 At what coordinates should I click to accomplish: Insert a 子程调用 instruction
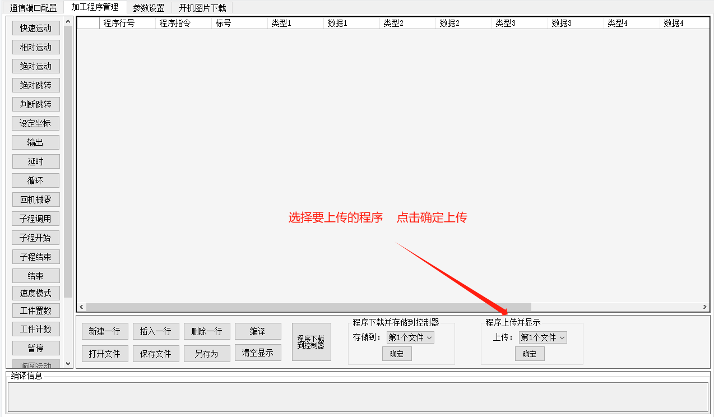pyautogui.click(x=35, y=219)
